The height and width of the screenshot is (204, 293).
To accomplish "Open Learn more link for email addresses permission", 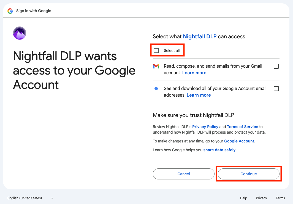I will click(199, 95).
